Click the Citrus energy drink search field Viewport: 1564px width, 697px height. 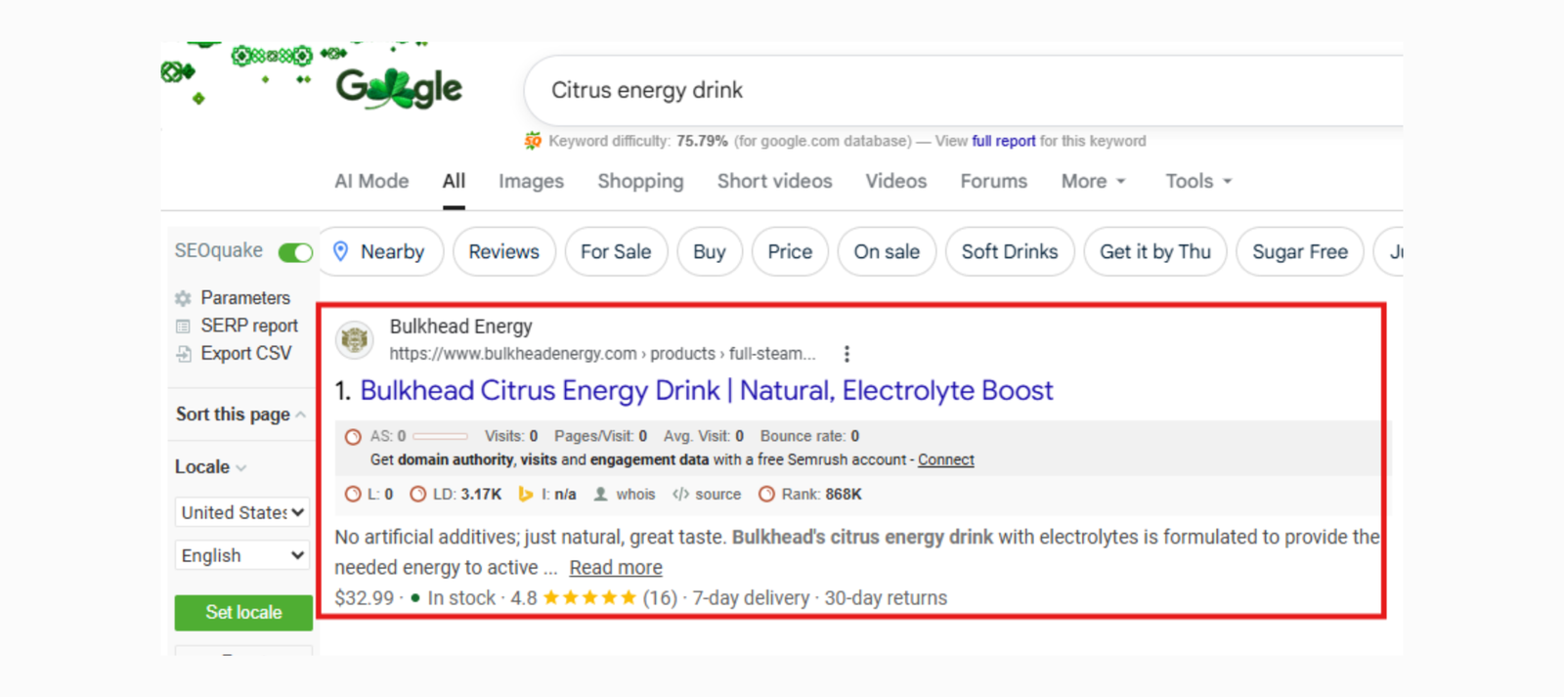click(880, 90)
